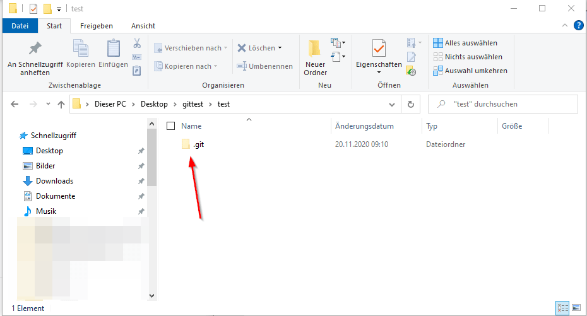Click the forward navigation arrow
Screen dimensions: 587x316
(x=33, y=104)
